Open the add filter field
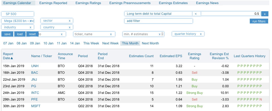Image resolution: width=272 pixels, height=111 pixels. [x=159, y=21]
